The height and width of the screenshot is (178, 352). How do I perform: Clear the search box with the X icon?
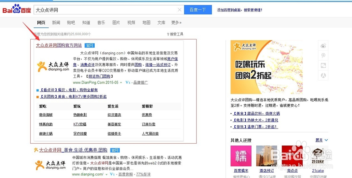click(x=180, y=10)
